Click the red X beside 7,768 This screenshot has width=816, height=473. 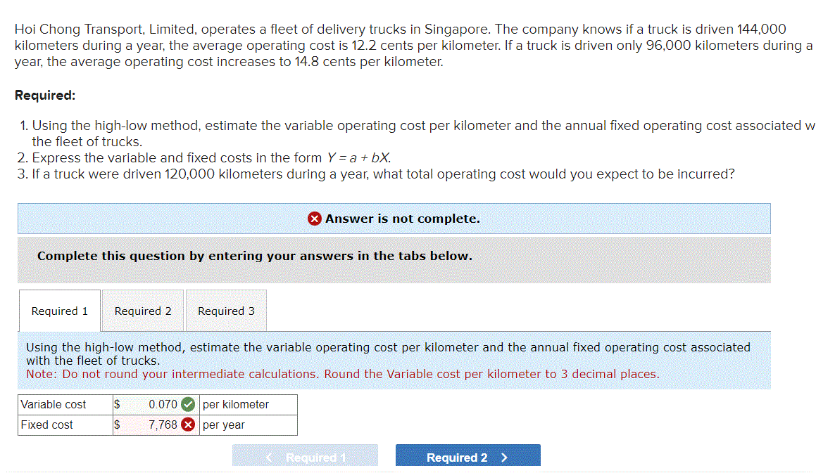click(x=190, y=425)
